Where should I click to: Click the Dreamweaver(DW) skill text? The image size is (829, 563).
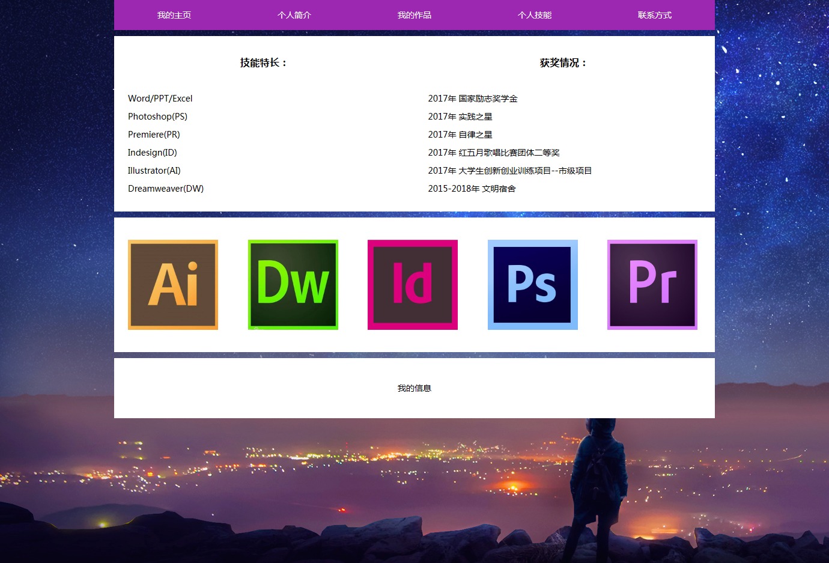(166, 189)
